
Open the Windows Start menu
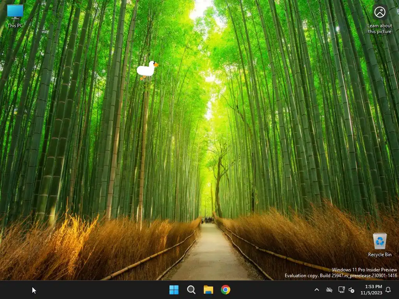(174, 290)
